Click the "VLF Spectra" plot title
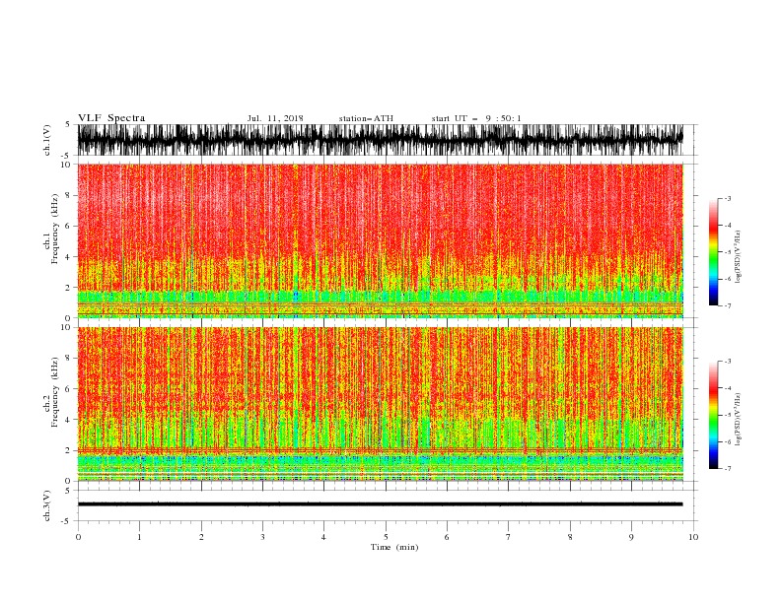Screen dimensions: 781x603 point(111,118)
